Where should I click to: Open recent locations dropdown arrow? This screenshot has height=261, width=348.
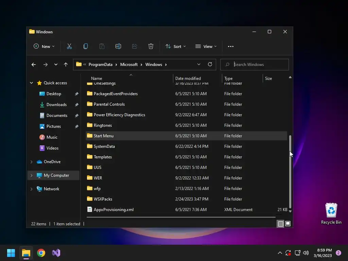pyautogui.click(x=56, y=65)
